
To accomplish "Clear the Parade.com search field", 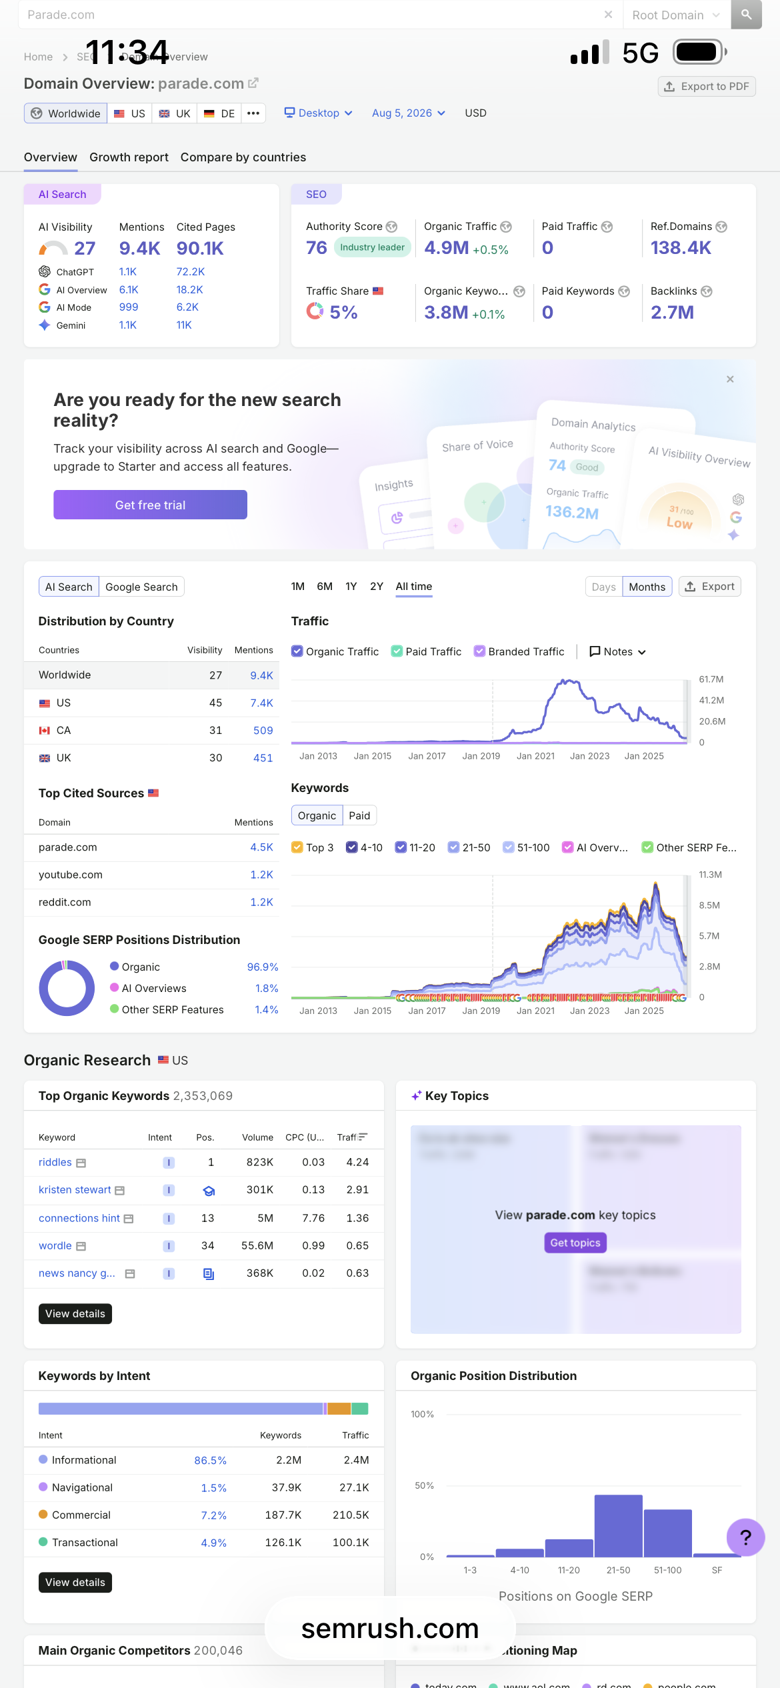I will [x=608, y=14].
